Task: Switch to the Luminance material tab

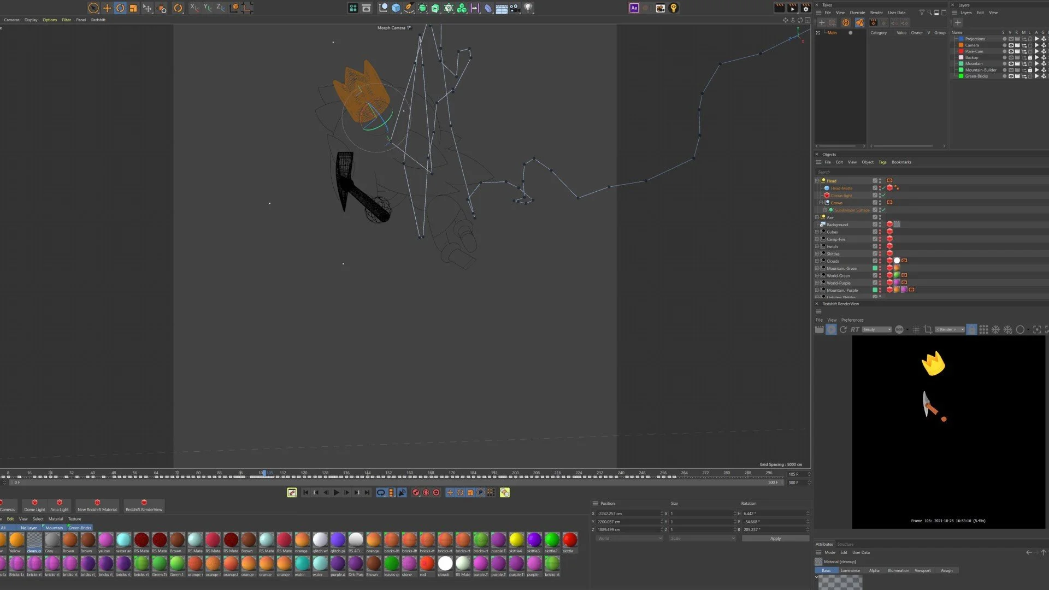Action: [x=850, y=571]
